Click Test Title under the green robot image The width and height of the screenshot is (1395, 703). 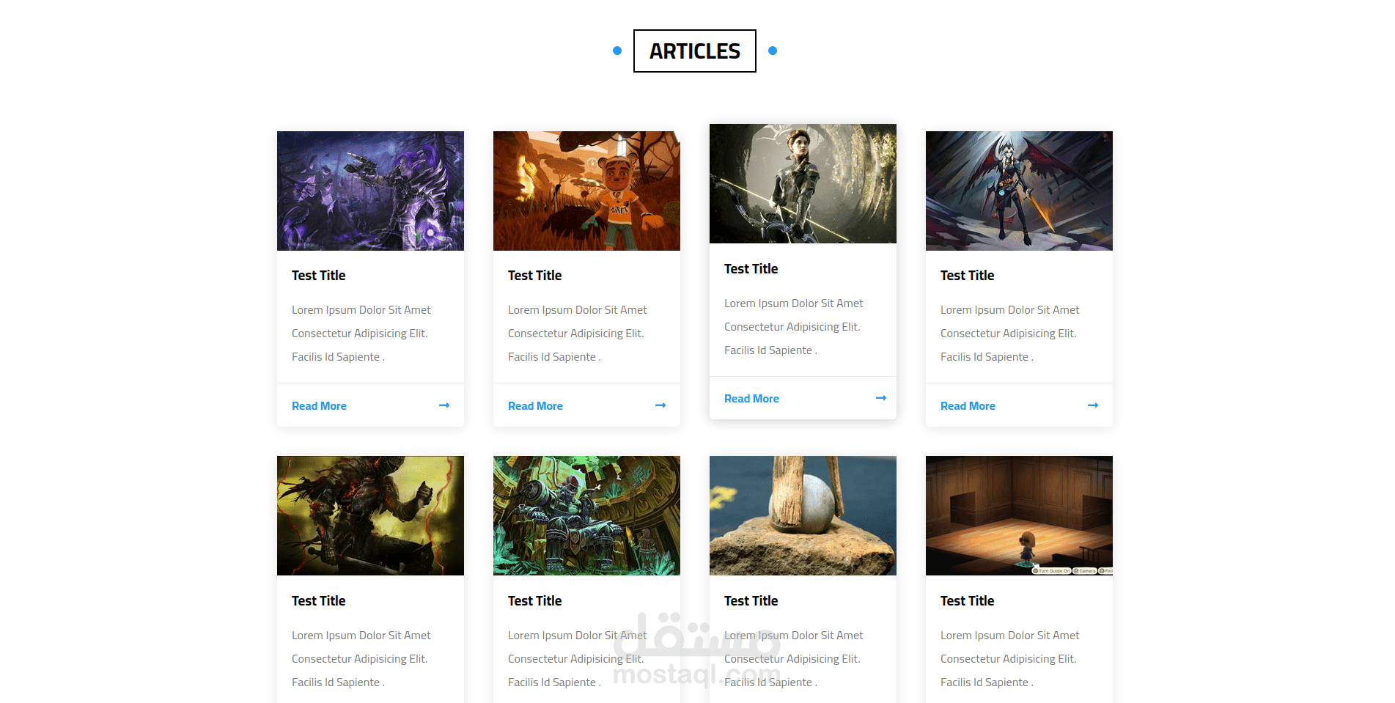click(x=534, y=601)
